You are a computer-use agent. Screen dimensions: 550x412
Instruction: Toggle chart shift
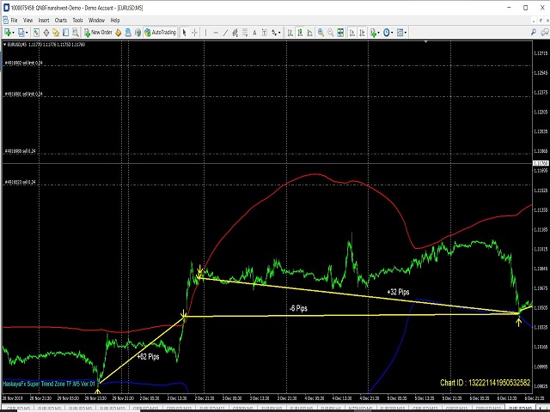pos(362,33)
